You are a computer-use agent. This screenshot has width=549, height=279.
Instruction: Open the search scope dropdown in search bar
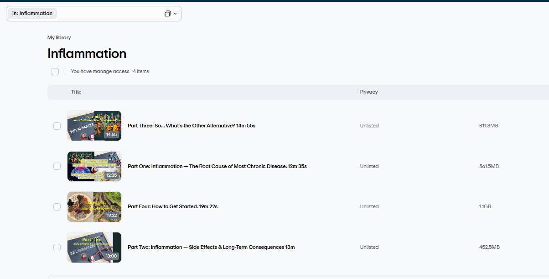(x=171, y=14)
